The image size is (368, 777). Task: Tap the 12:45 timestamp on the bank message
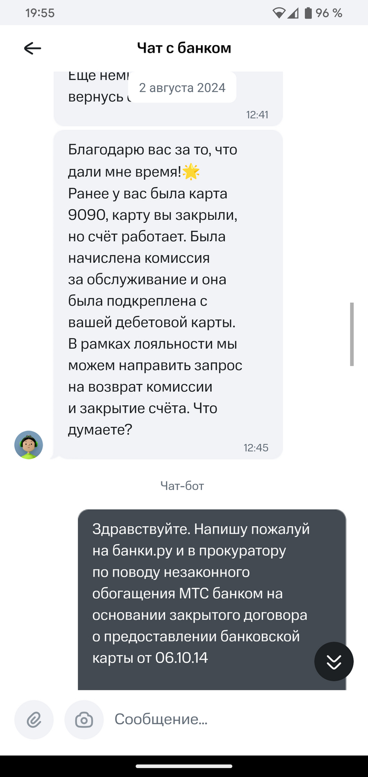click(256, 448)
